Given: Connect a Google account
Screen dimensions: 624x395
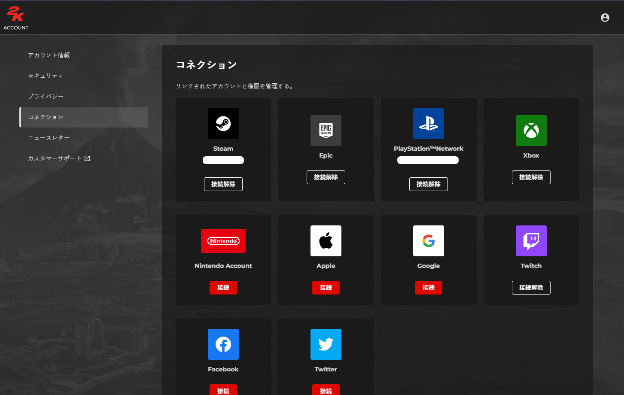Looking at the screenshot, I should click(x=429, y=288).
